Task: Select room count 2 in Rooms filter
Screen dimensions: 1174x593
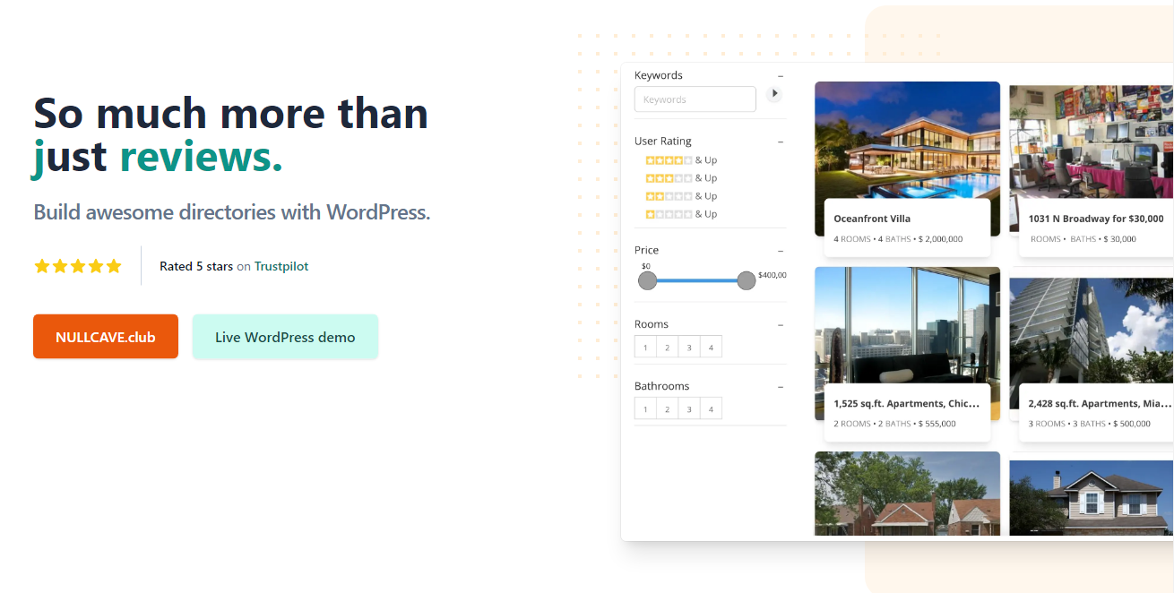Action: (x=667, y=347)
